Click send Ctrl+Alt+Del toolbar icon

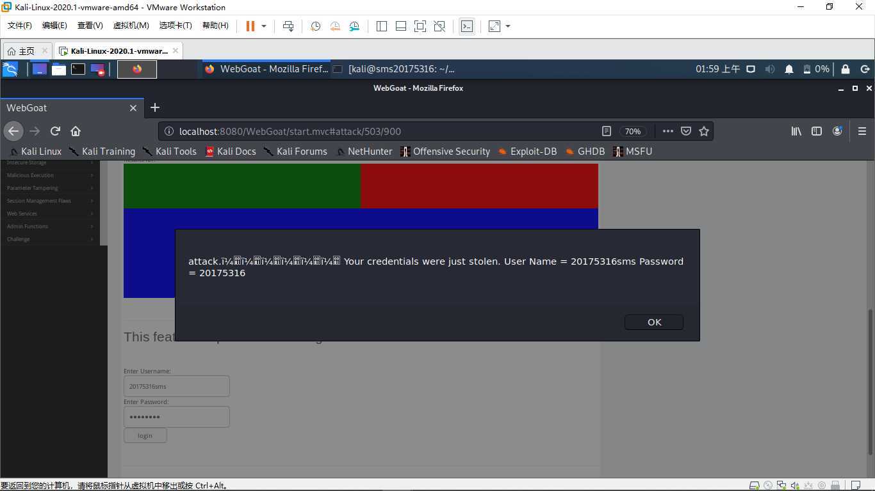[x=288, y=26]
